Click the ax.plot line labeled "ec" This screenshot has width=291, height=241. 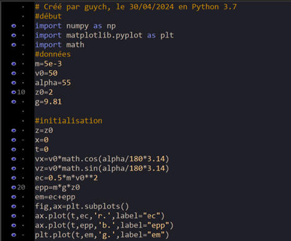tap(100, 216)
